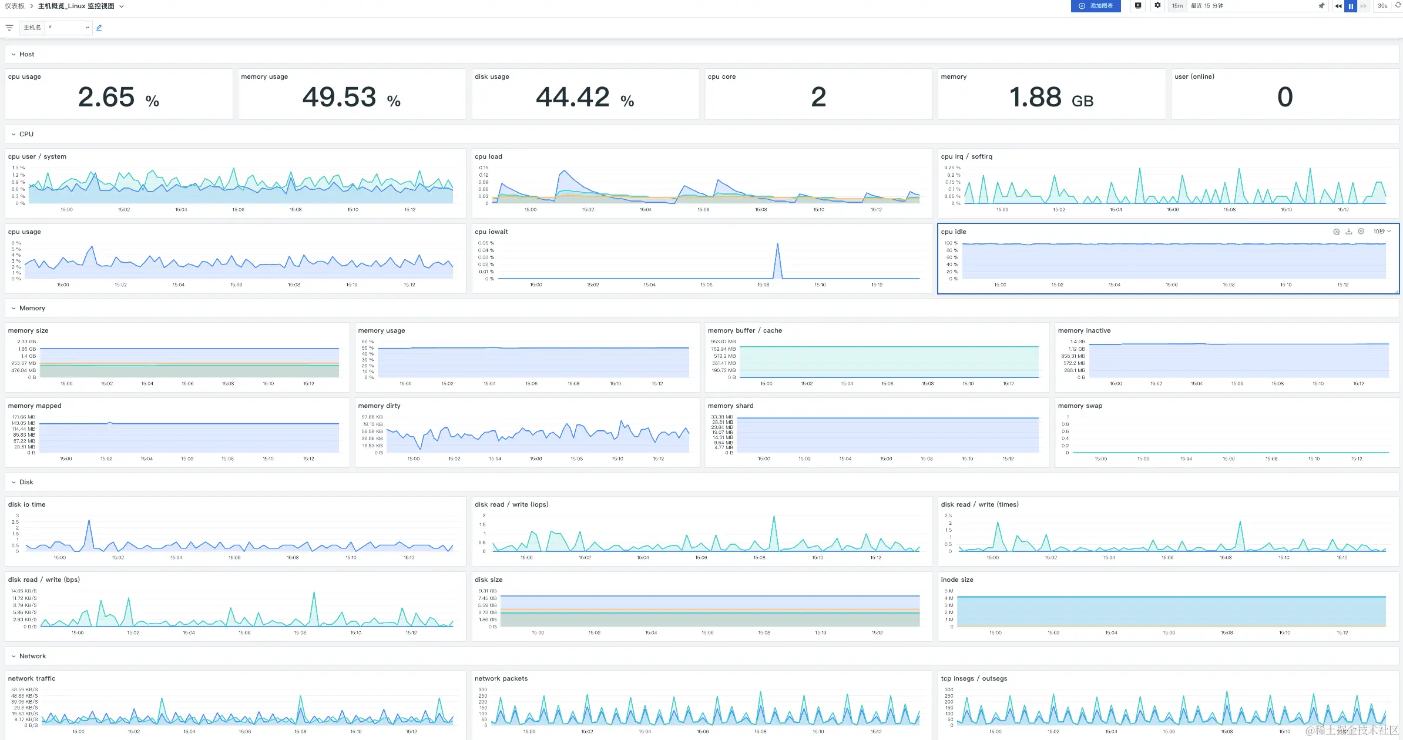The image size is (1403, 740).
Task: Collapse the Memory section
Action: [x=14, y=308]
